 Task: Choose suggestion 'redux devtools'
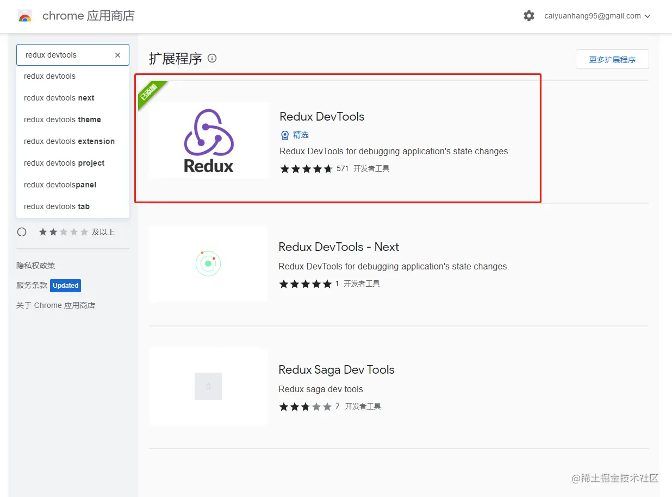click(x=73, y=76)
